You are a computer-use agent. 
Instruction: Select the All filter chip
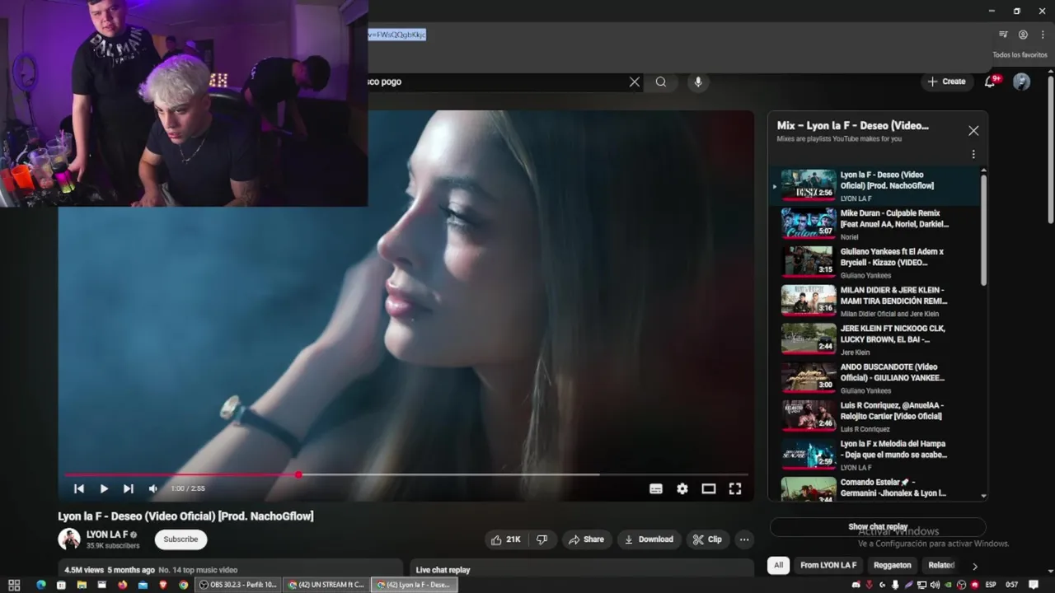[778, 565]
